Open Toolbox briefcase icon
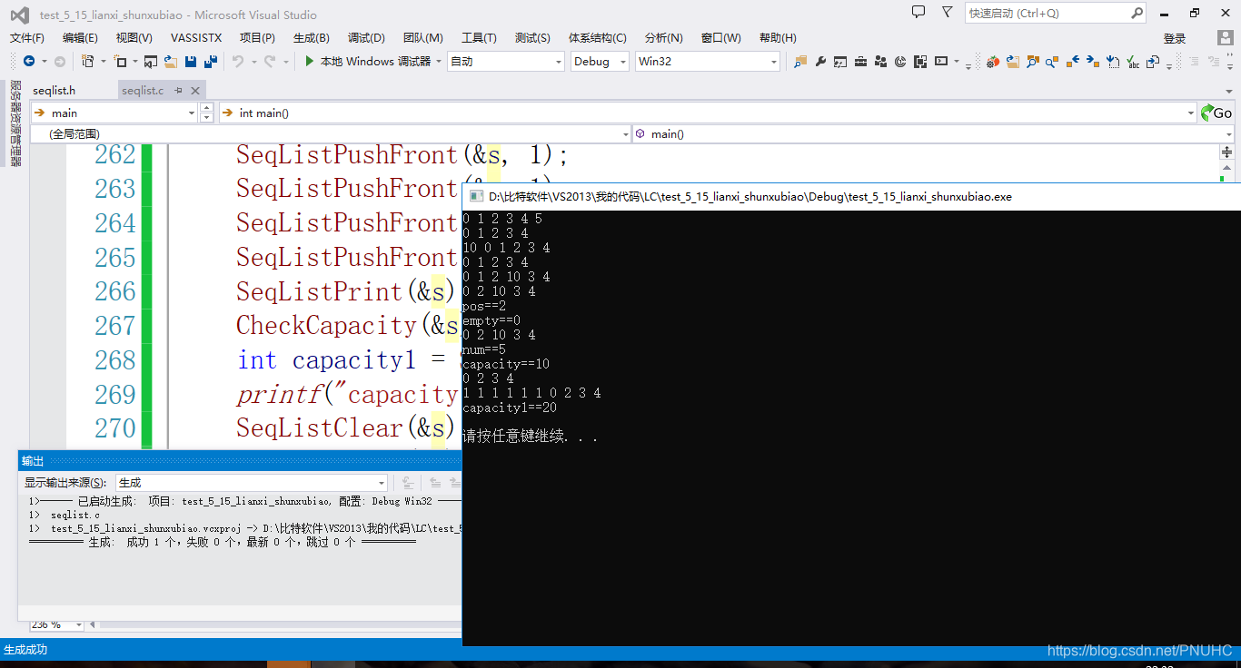Screen dimensions: 1241x668 point(860,62)
